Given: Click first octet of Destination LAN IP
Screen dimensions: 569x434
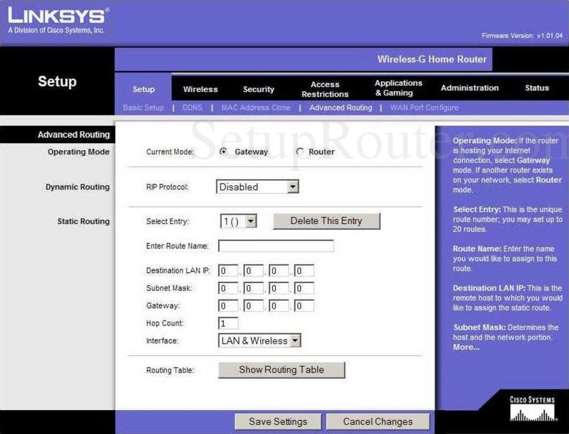Looking at the screenshot, I should (228, 271).
